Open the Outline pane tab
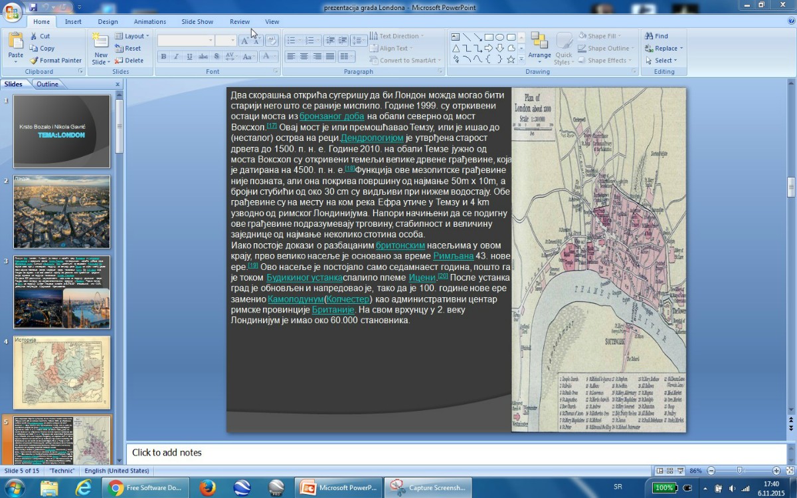797x498 pixels. 47,84
